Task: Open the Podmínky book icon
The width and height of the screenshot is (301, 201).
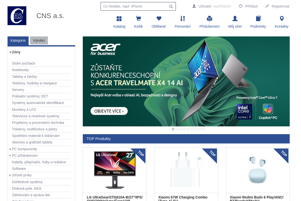Action: pyautogui.click(x=258, y=19)
